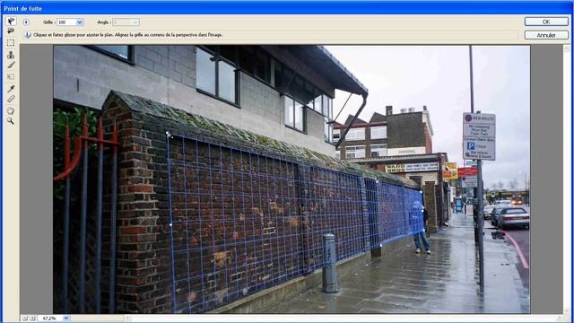The image size is (574, 323).
Task: Select the Measure ruler tool
Action: (11, 99)
